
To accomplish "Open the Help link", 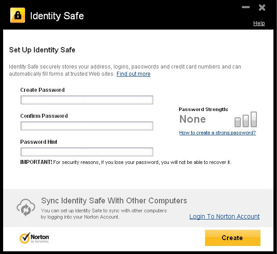I will tap(259, 23).
